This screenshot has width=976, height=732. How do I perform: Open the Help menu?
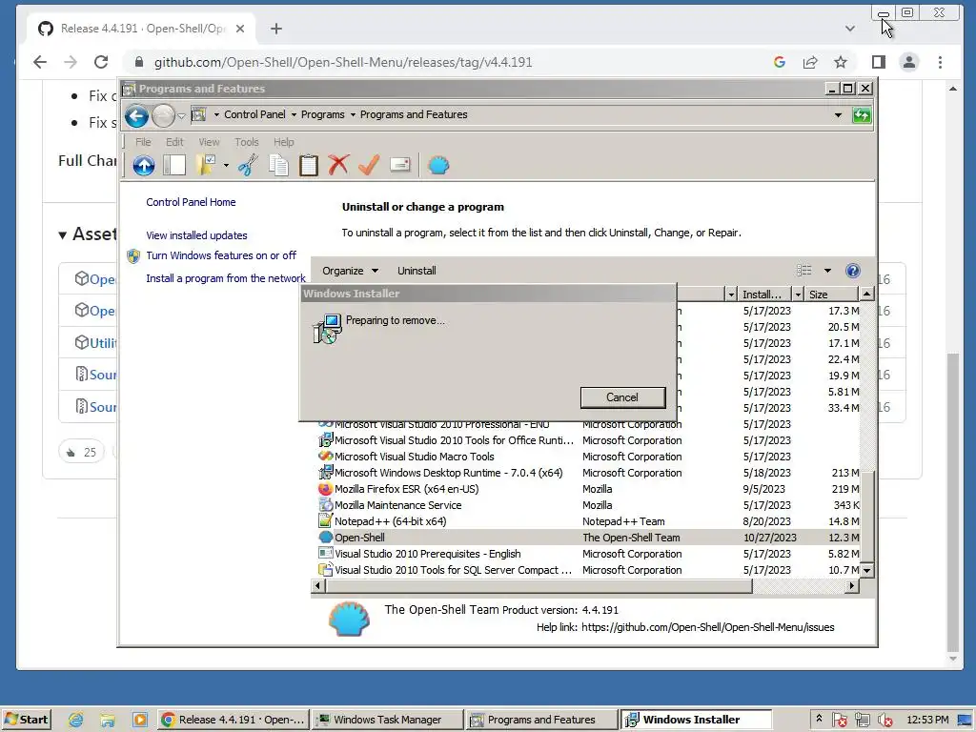[x=284, y=142]
